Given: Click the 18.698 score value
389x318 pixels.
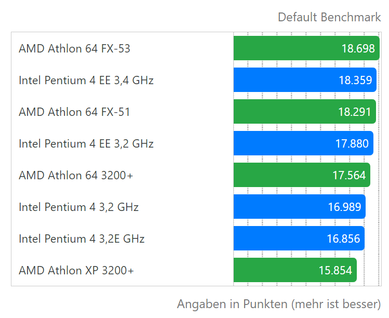Looking at the screenshot, I should point(358,48).
